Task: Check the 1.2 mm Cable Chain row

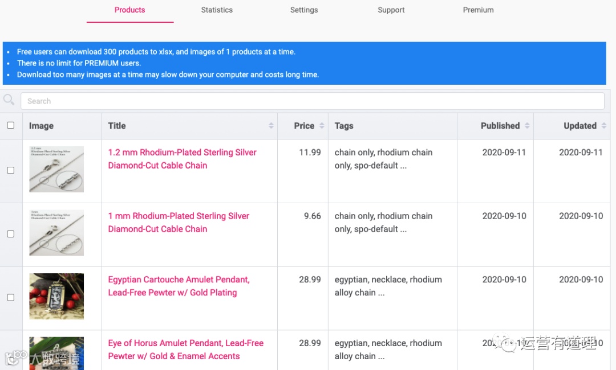Action: [x=11, y=170]
